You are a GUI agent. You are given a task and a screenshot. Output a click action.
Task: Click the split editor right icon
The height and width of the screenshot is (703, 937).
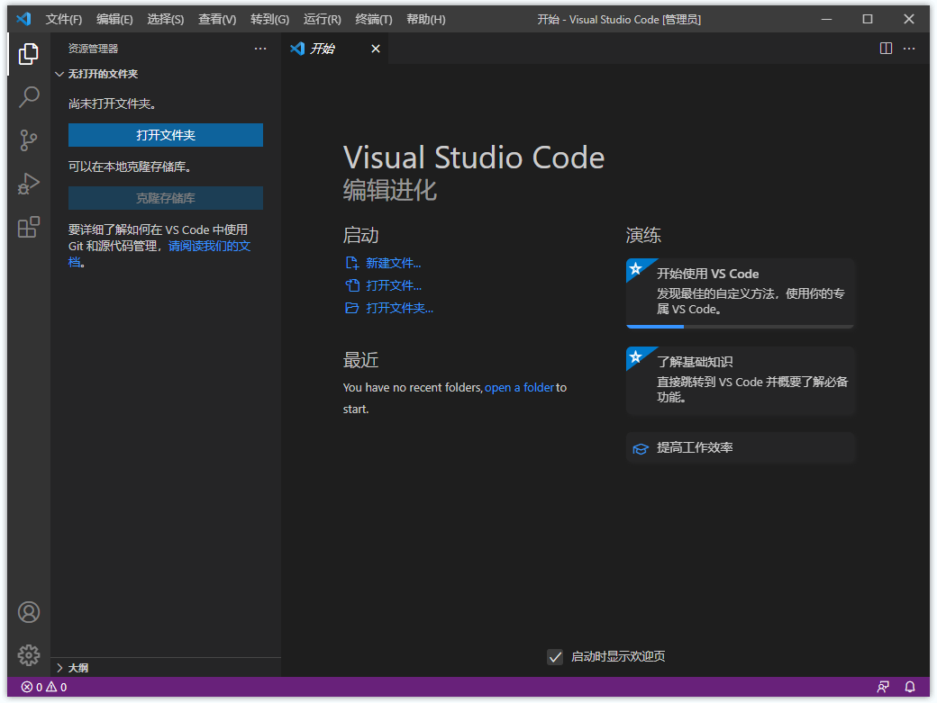point(887,49)
